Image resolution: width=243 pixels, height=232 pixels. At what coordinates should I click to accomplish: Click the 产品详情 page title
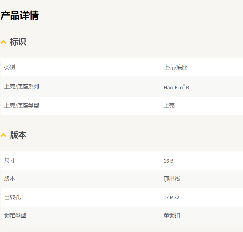[20, 16]
